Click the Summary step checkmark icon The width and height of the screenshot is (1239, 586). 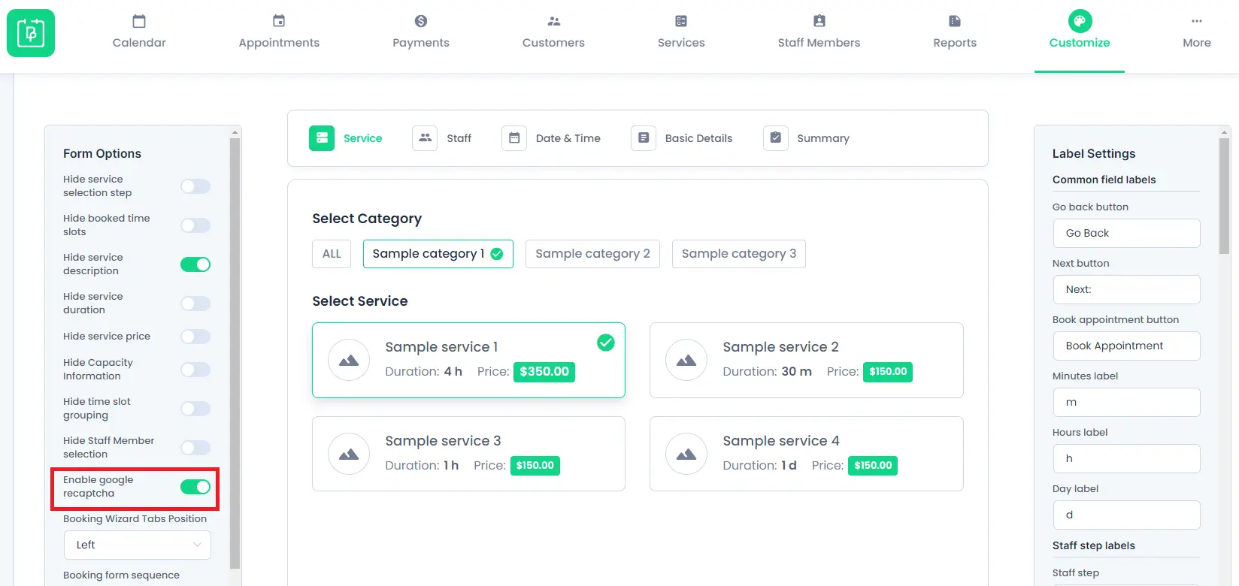tap(776, 138)
